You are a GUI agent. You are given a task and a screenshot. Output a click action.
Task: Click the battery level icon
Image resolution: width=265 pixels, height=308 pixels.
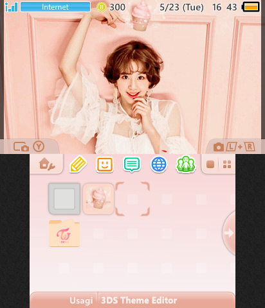coord(251,7)
